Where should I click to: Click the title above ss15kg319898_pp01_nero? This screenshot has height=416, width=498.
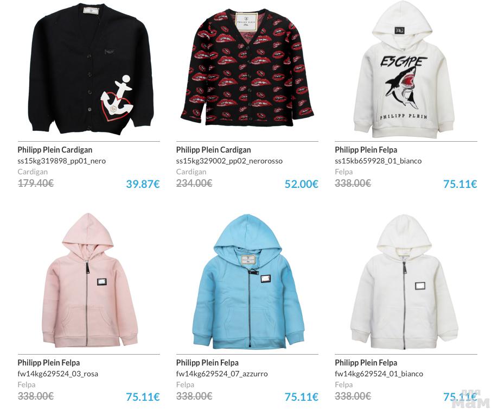[55, 150]
